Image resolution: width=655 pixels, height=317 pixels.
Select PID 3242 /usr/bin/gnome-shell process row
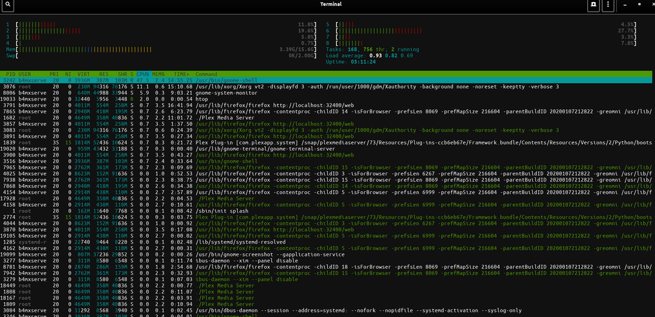(x=327, y=80)
